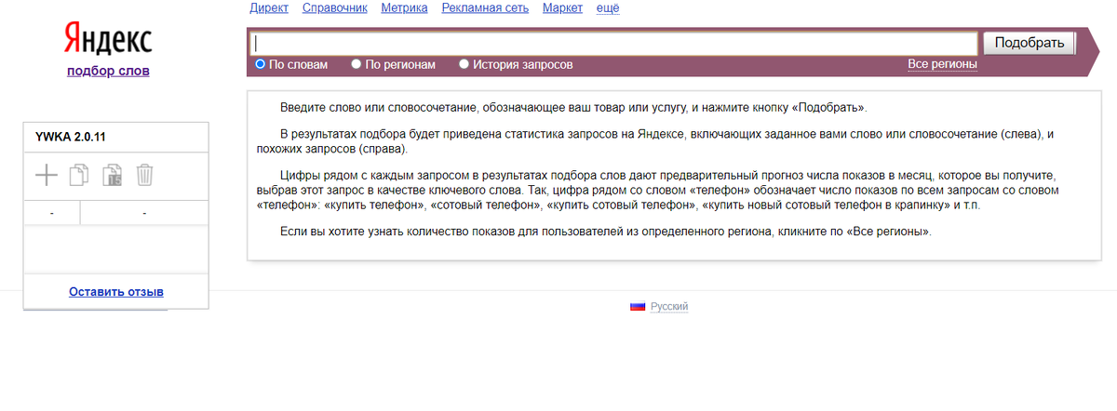Click the Подобрать button

tap(1030, 43)
